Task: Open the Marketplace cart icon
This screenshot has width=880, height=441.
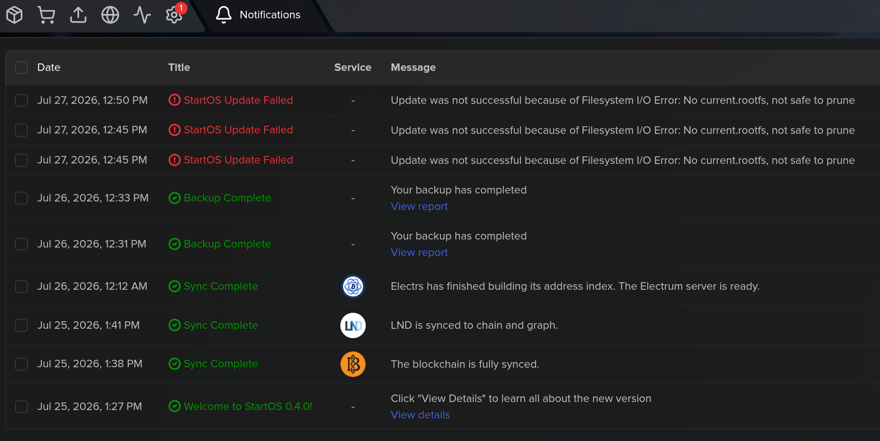Action: click(46, 15)
